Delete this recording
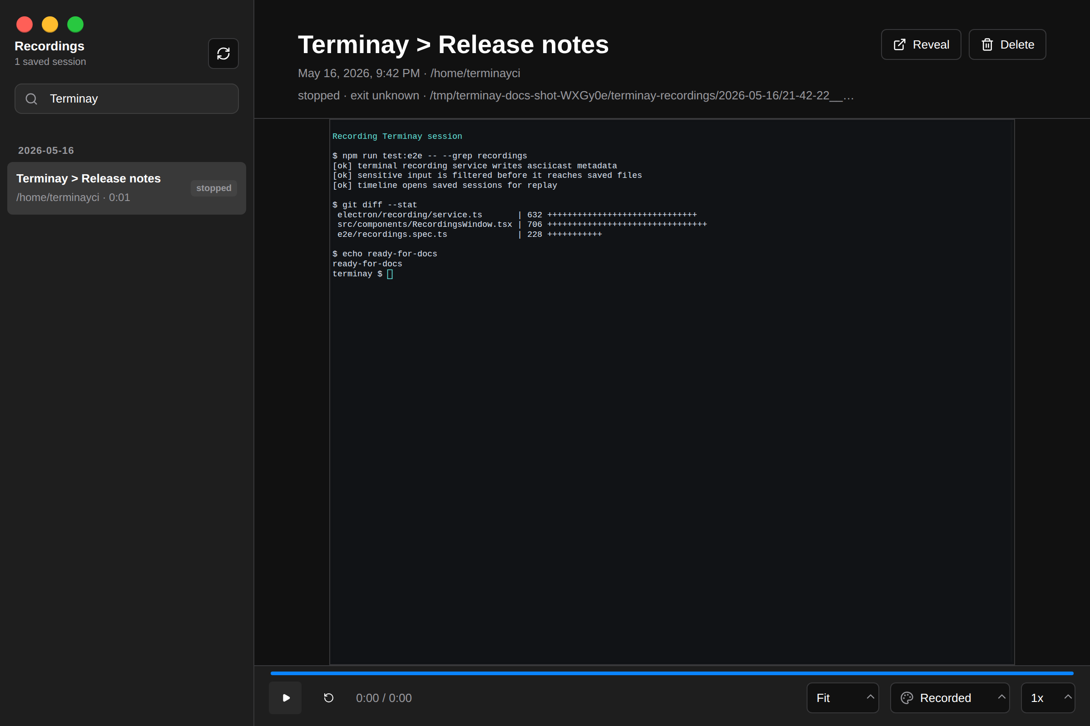 coord(1006,44)
